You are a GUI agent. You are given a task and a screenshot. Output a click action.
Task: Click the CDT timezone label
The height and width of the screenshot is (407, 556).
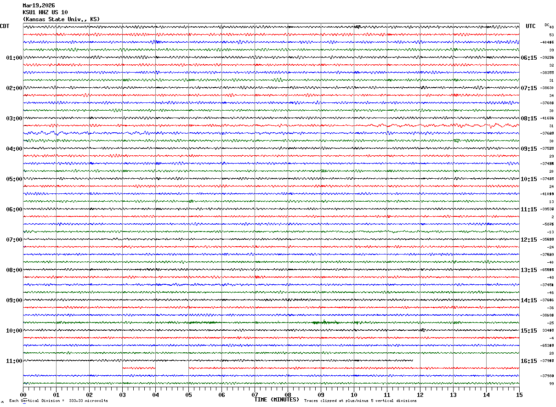tap(5, 26)
